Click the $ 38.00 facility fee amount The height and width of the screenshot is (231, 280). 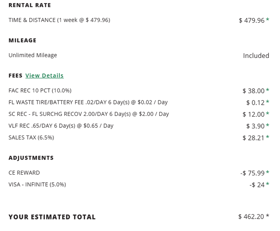[253, 91]
